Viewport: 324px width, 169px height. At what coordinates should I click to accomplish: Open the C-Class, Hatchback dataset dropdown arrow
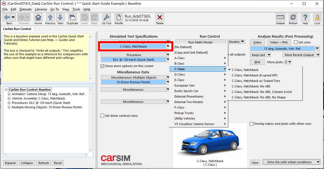pyautogui.click(x=168, y=46)
